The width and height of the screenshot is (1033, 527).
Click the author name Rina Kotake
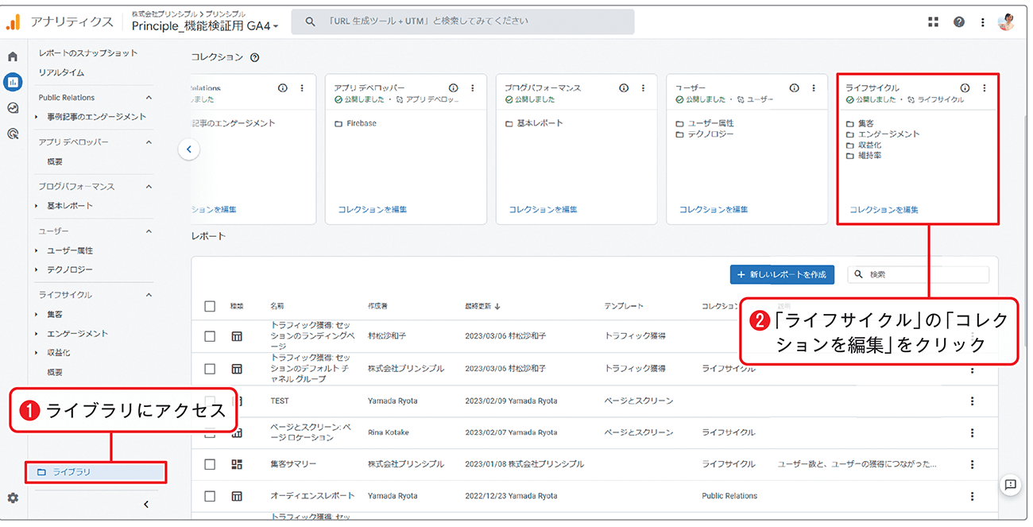tap(390, 432)
